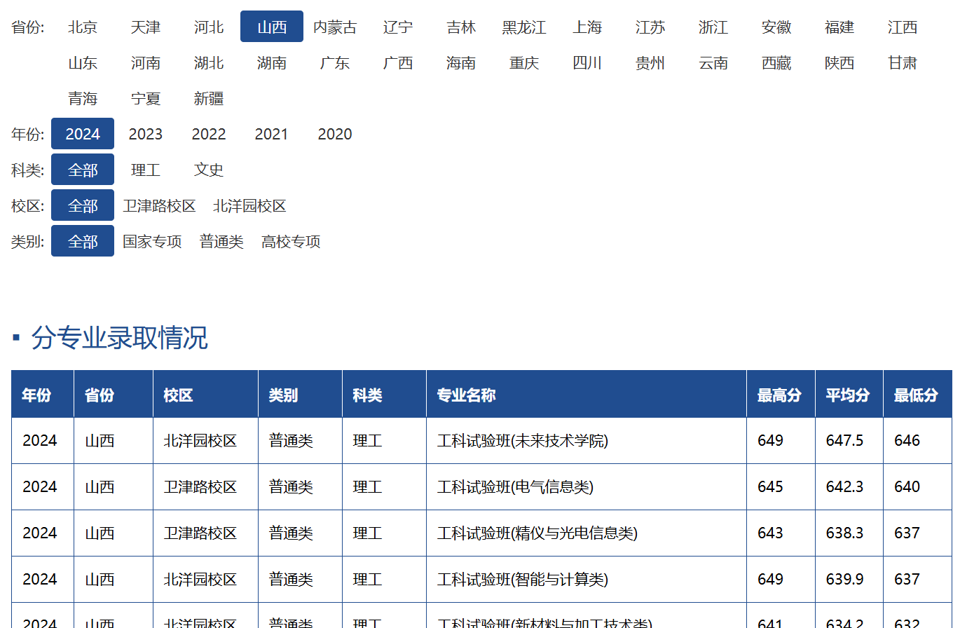This screenshot has width=953, height=628.
Task: Click 工科试验班(未来技术学院) table row
Action: 523,441
